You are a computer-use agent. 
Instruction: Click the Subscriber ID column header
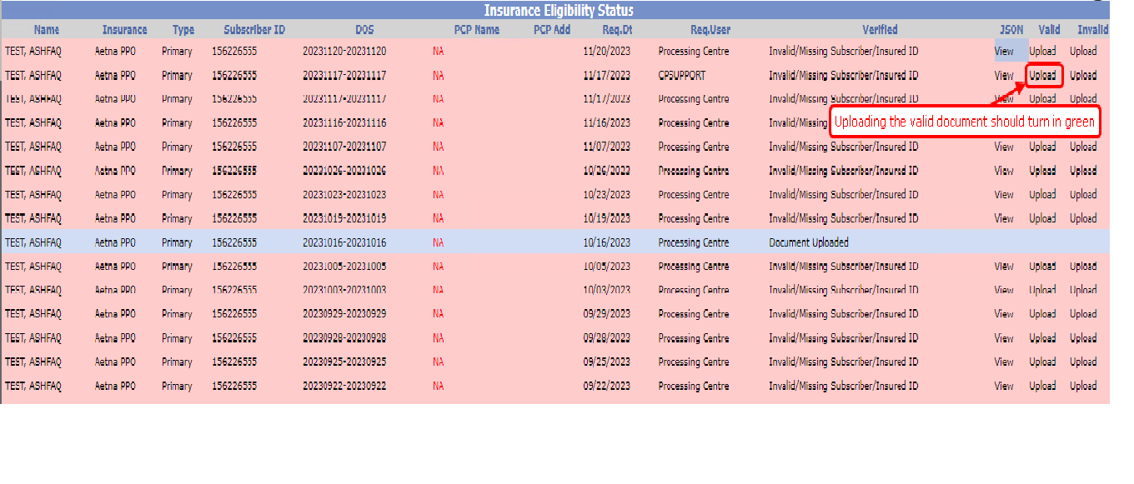coord(254,30)
